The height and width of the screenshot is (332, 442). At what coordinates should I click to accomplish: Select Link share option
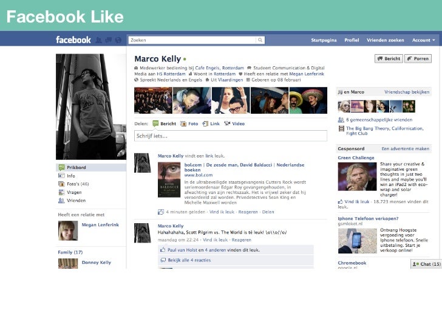(x=211, y=123)
